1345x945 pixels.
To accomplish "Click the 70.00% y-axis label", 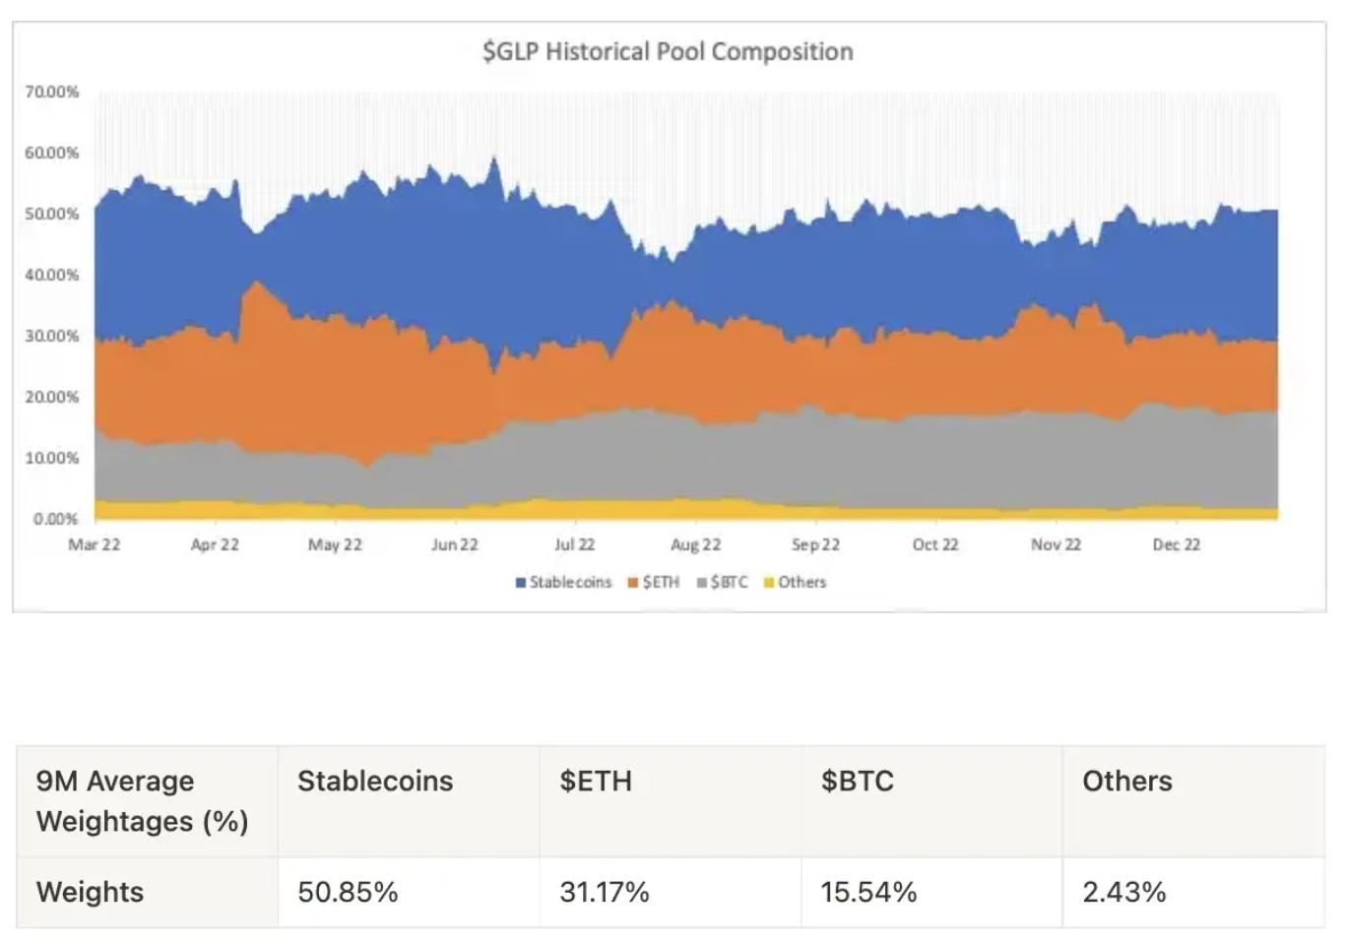I will pos(52,92).
